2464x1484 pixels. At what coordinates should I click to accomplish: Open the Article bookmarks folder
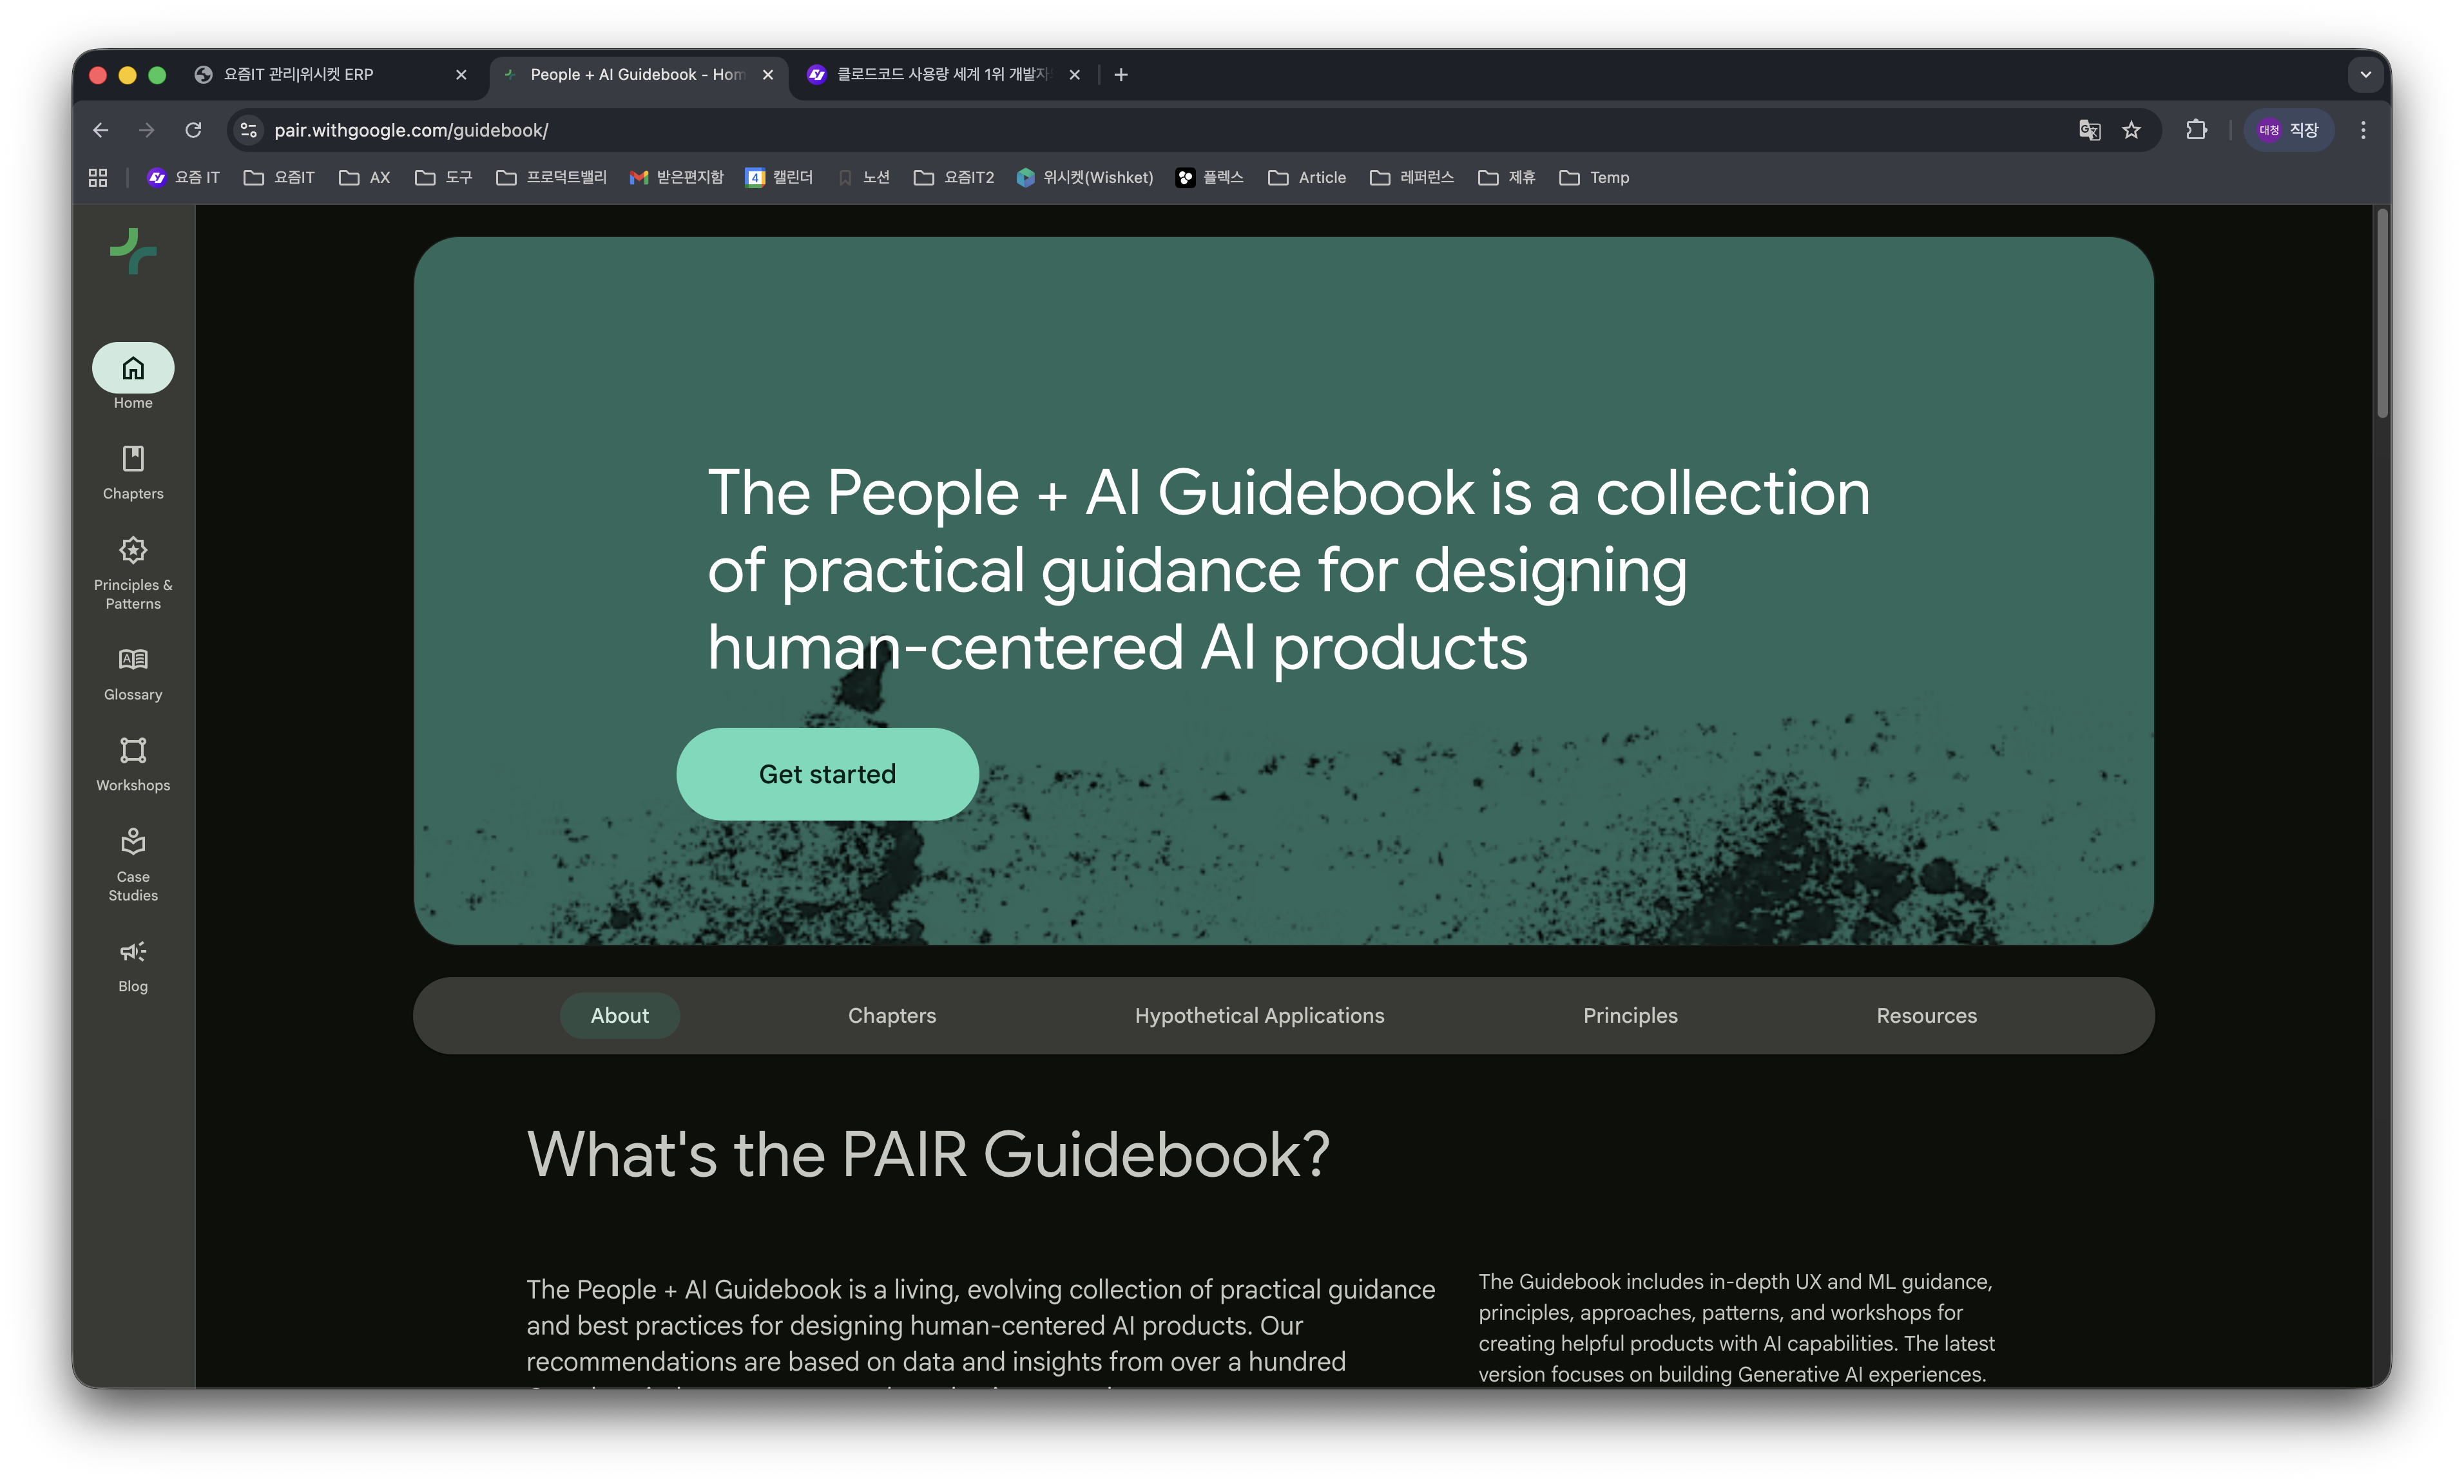1307,178
